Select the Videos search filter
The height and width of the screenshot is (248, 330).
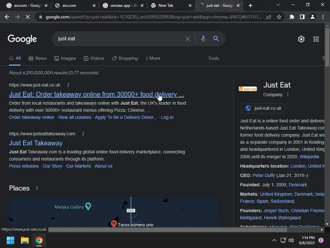pyautogui.click(x=94, y=58)
